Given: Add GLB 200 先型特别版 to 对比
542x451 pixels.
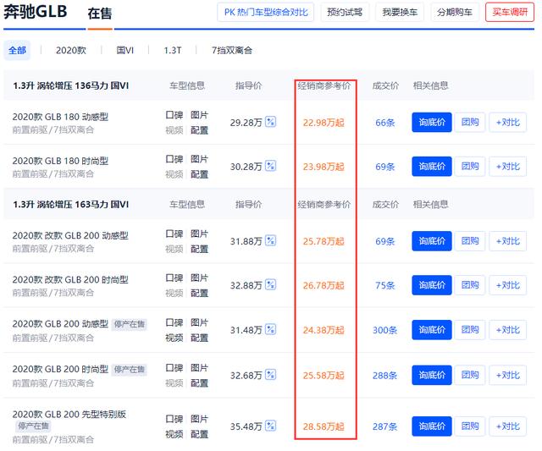Looking at the screenshot, I should coord(508,426).
